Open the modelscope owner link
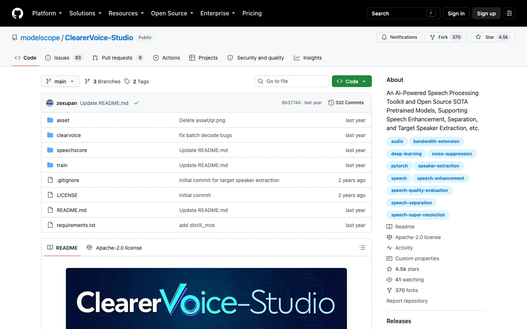This screenshot has height=329, width=527. (x=40, y=38)
